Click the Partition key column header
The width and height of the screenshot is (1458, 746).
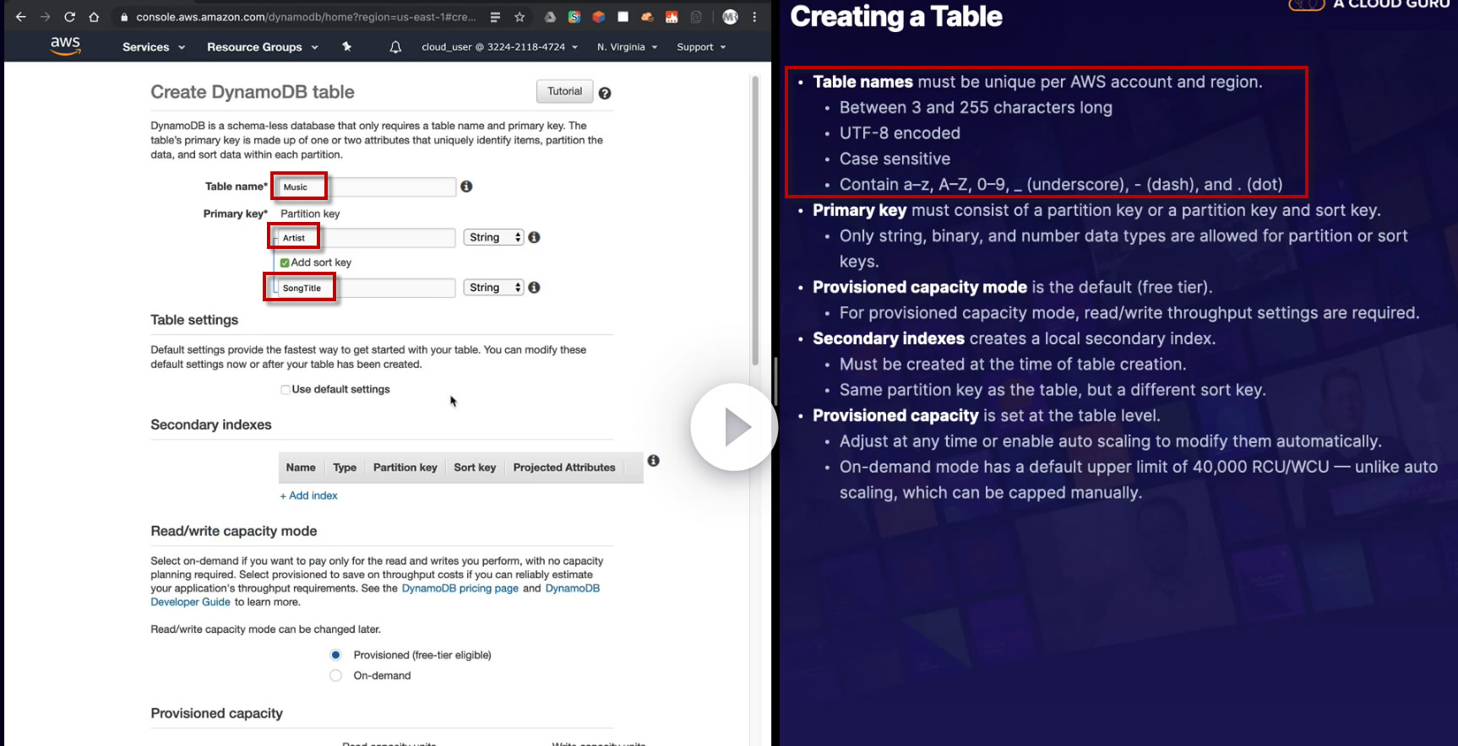(x=405, y=468)
